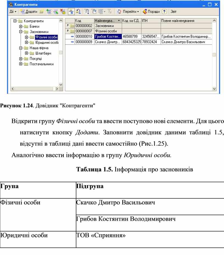Select Постачальники in the tree
This screenshot has height=255, width=224.
point(41,64)
